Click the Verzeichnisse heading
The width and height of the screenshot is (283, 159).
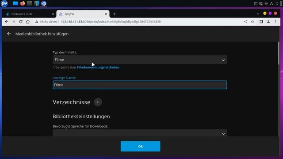(x=72, y=102)
